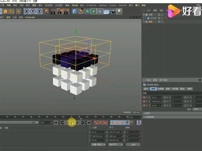The width and height of the screenshot is (202, 151).
Task: Click the green MoGraph cloner array icon
Action: pos(94,11)
